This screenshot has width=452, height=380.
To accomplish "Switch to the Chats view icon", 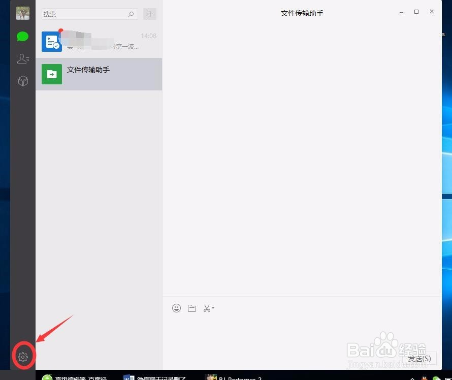I will point(22,37).
